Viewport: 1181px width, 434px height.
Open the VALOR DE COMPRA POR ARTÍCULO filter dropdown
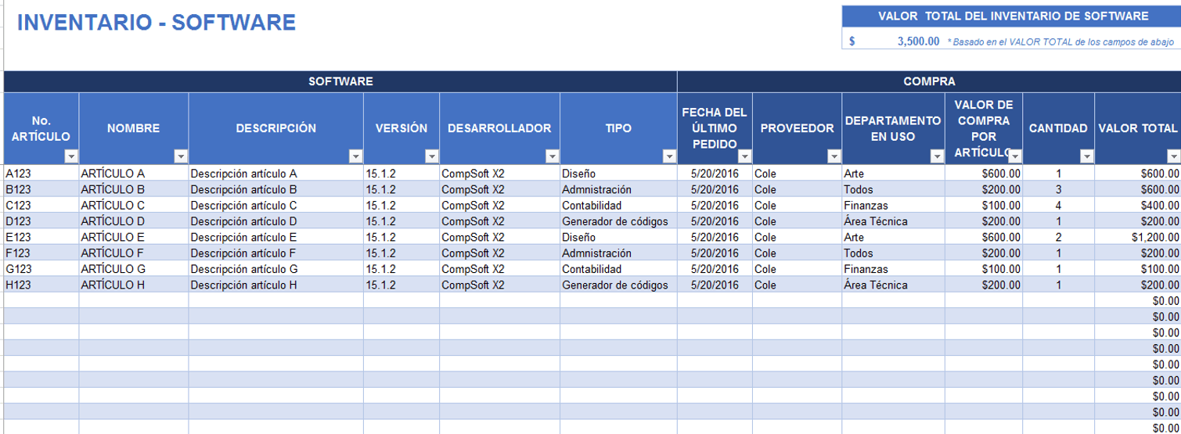(x=1015, y=156)
